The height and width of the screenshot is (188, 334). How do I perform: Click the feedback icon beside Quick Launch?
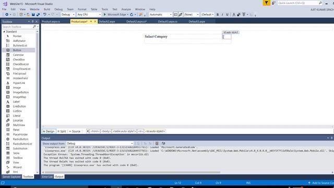pos(273,3)
